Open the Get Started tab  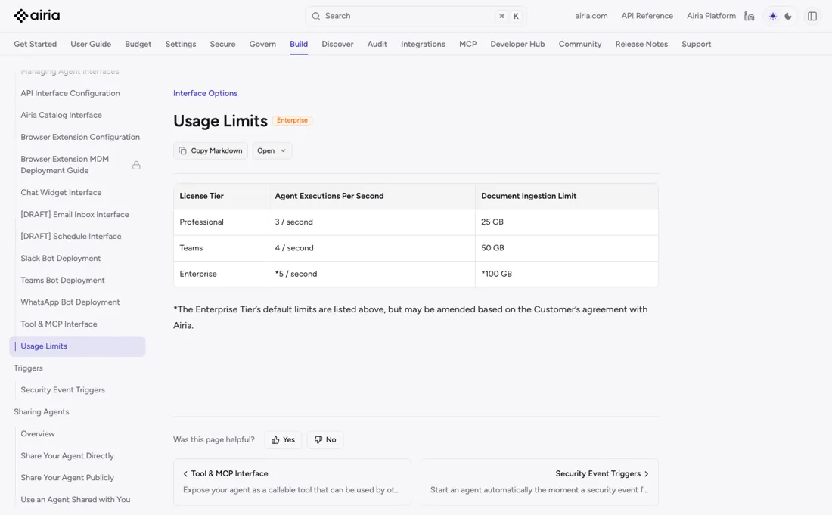(x=35, y=44)
